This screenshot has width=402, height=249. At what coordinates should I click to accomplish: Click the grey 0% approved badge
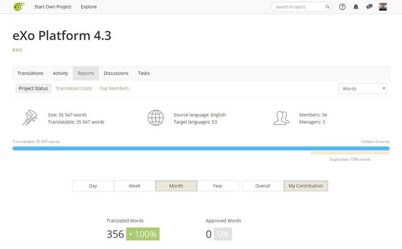(x=223, y=234)
